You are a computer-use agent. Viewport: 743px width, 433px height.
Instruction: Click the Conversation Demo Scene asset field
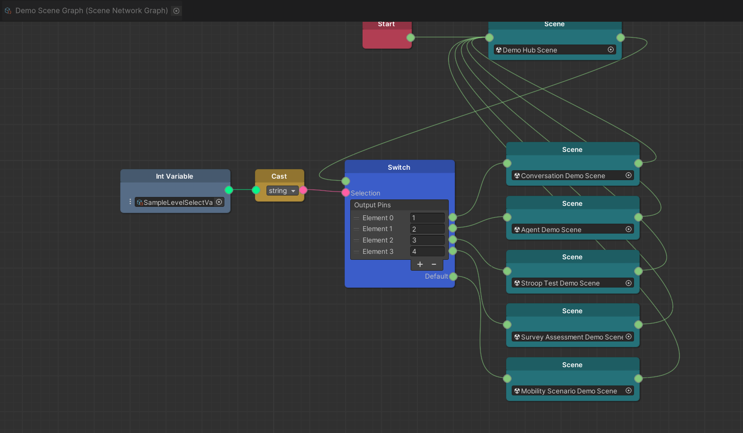[573, 175]
